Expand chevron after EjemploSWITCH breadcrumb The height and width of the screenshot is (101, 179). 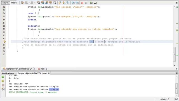pyautogui.click(x=34, y=69)
